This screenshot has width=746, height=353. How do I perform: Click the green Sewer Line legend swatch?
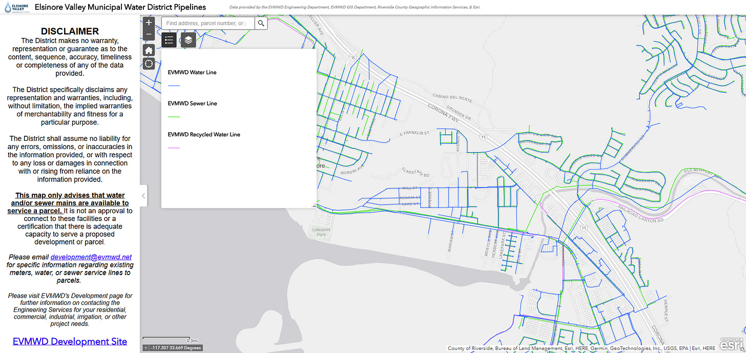click(174, 117)
